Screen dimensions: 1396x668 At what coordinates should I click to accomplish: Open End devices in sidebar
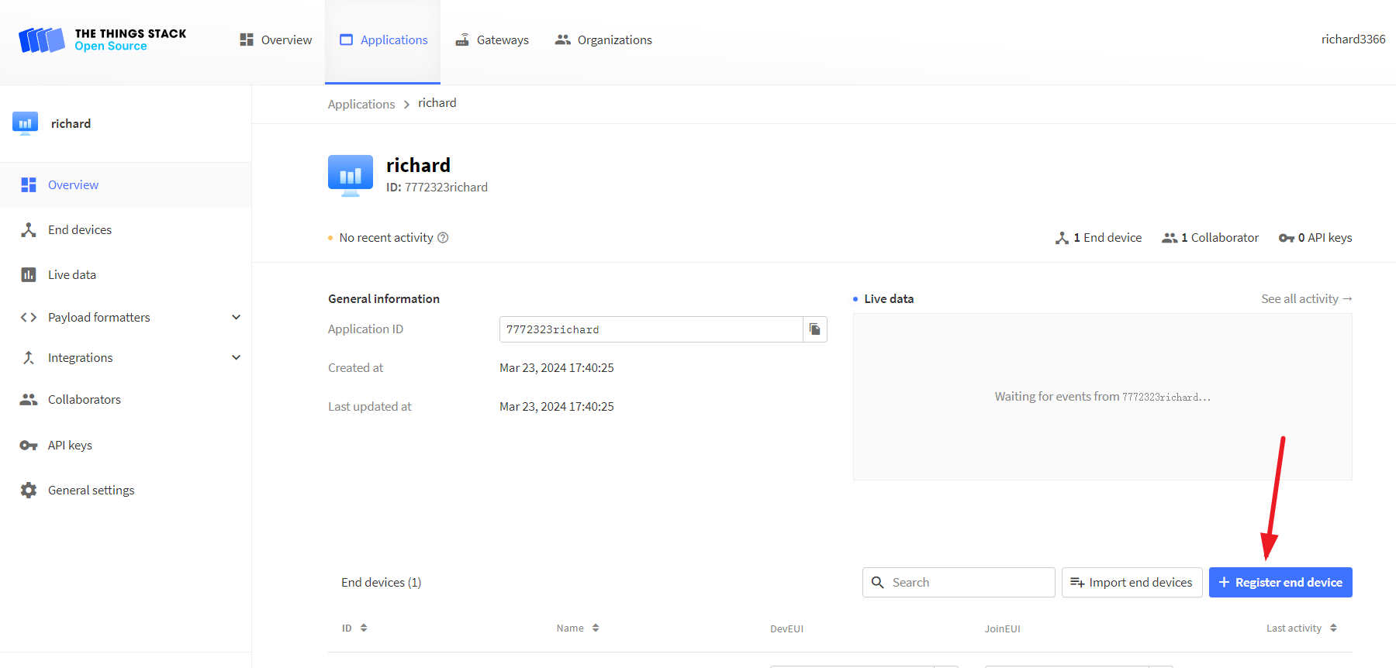(x=80, y=230)
